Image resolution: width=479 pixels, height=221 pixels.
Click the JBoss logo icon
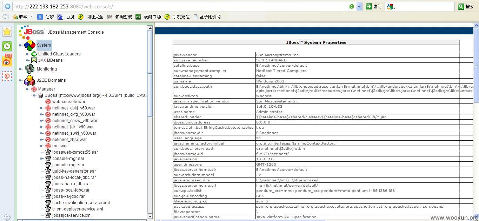point(32,32)
